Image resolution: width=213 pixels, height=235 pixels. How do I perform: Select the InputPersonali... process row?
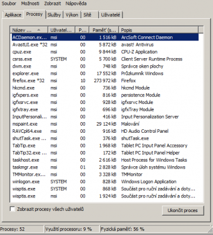(x=105, y=117)
